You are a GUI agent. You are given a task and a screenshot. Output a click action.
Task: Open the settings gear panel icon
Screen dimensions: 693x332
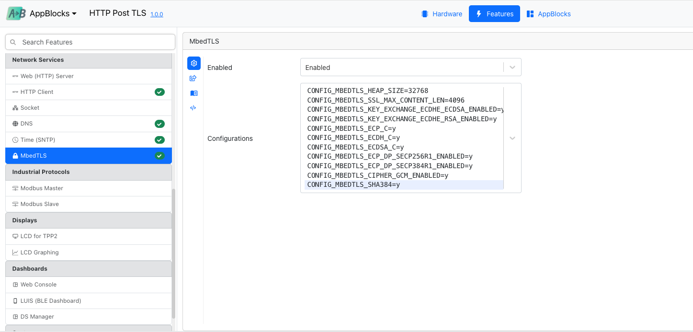click(x=194, y=63)
